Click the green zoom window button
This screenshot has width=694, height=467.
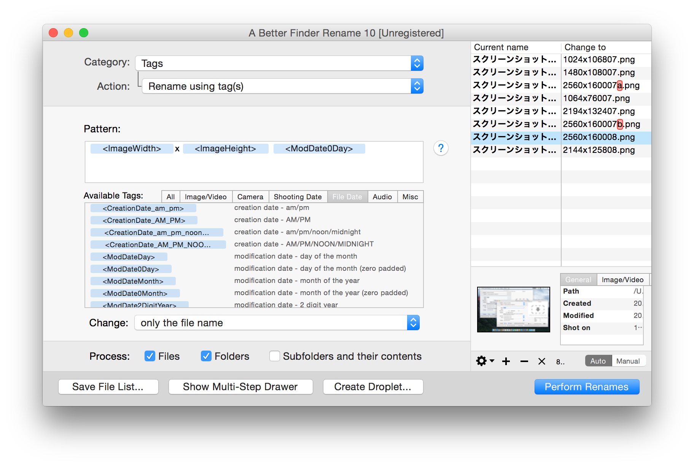(84, 33)
